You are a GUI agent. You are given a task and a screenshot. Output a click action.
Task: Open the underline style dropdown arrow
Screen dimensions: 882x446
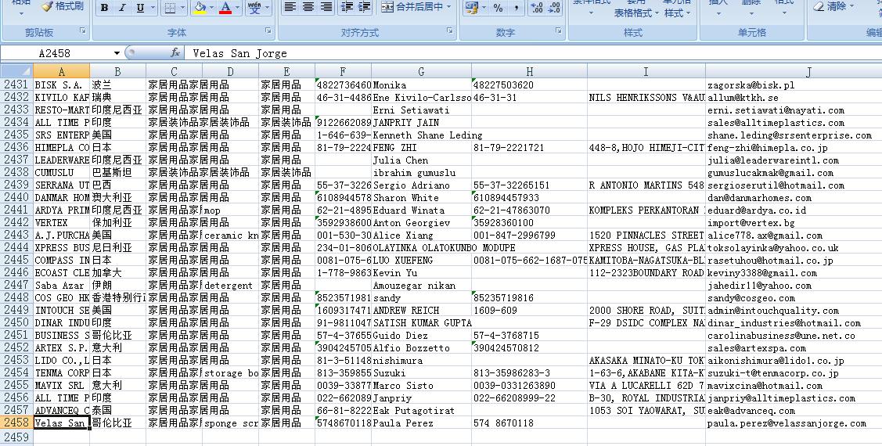tap(152, 7)
